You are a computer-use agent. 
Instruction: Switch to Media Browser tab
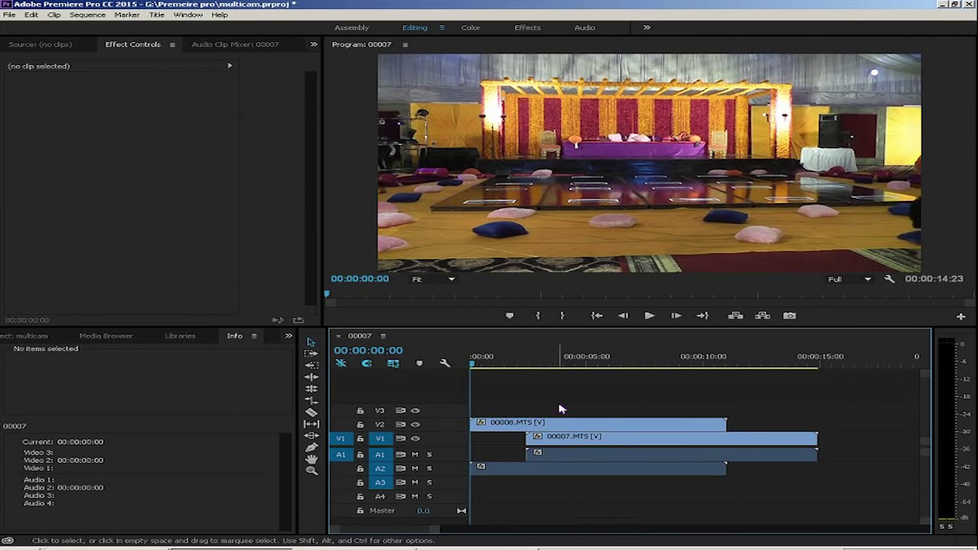[x=105, y=335]
